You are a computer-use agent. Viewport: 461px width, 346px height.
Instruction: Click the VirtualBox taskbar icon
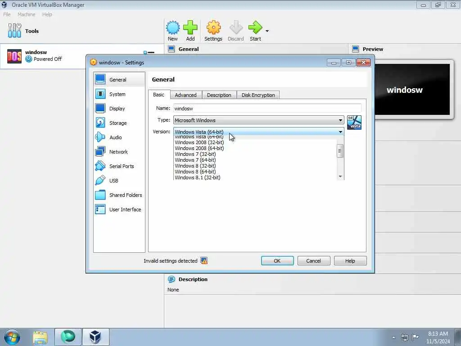(x=95, y=337)
